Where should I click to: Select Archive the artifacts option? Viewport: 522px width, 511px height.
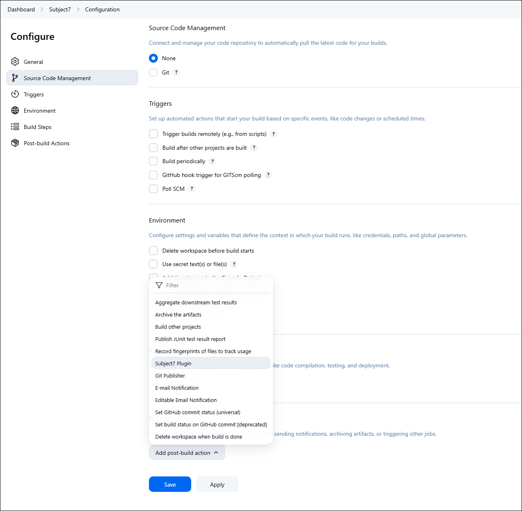tap(178, 314)
